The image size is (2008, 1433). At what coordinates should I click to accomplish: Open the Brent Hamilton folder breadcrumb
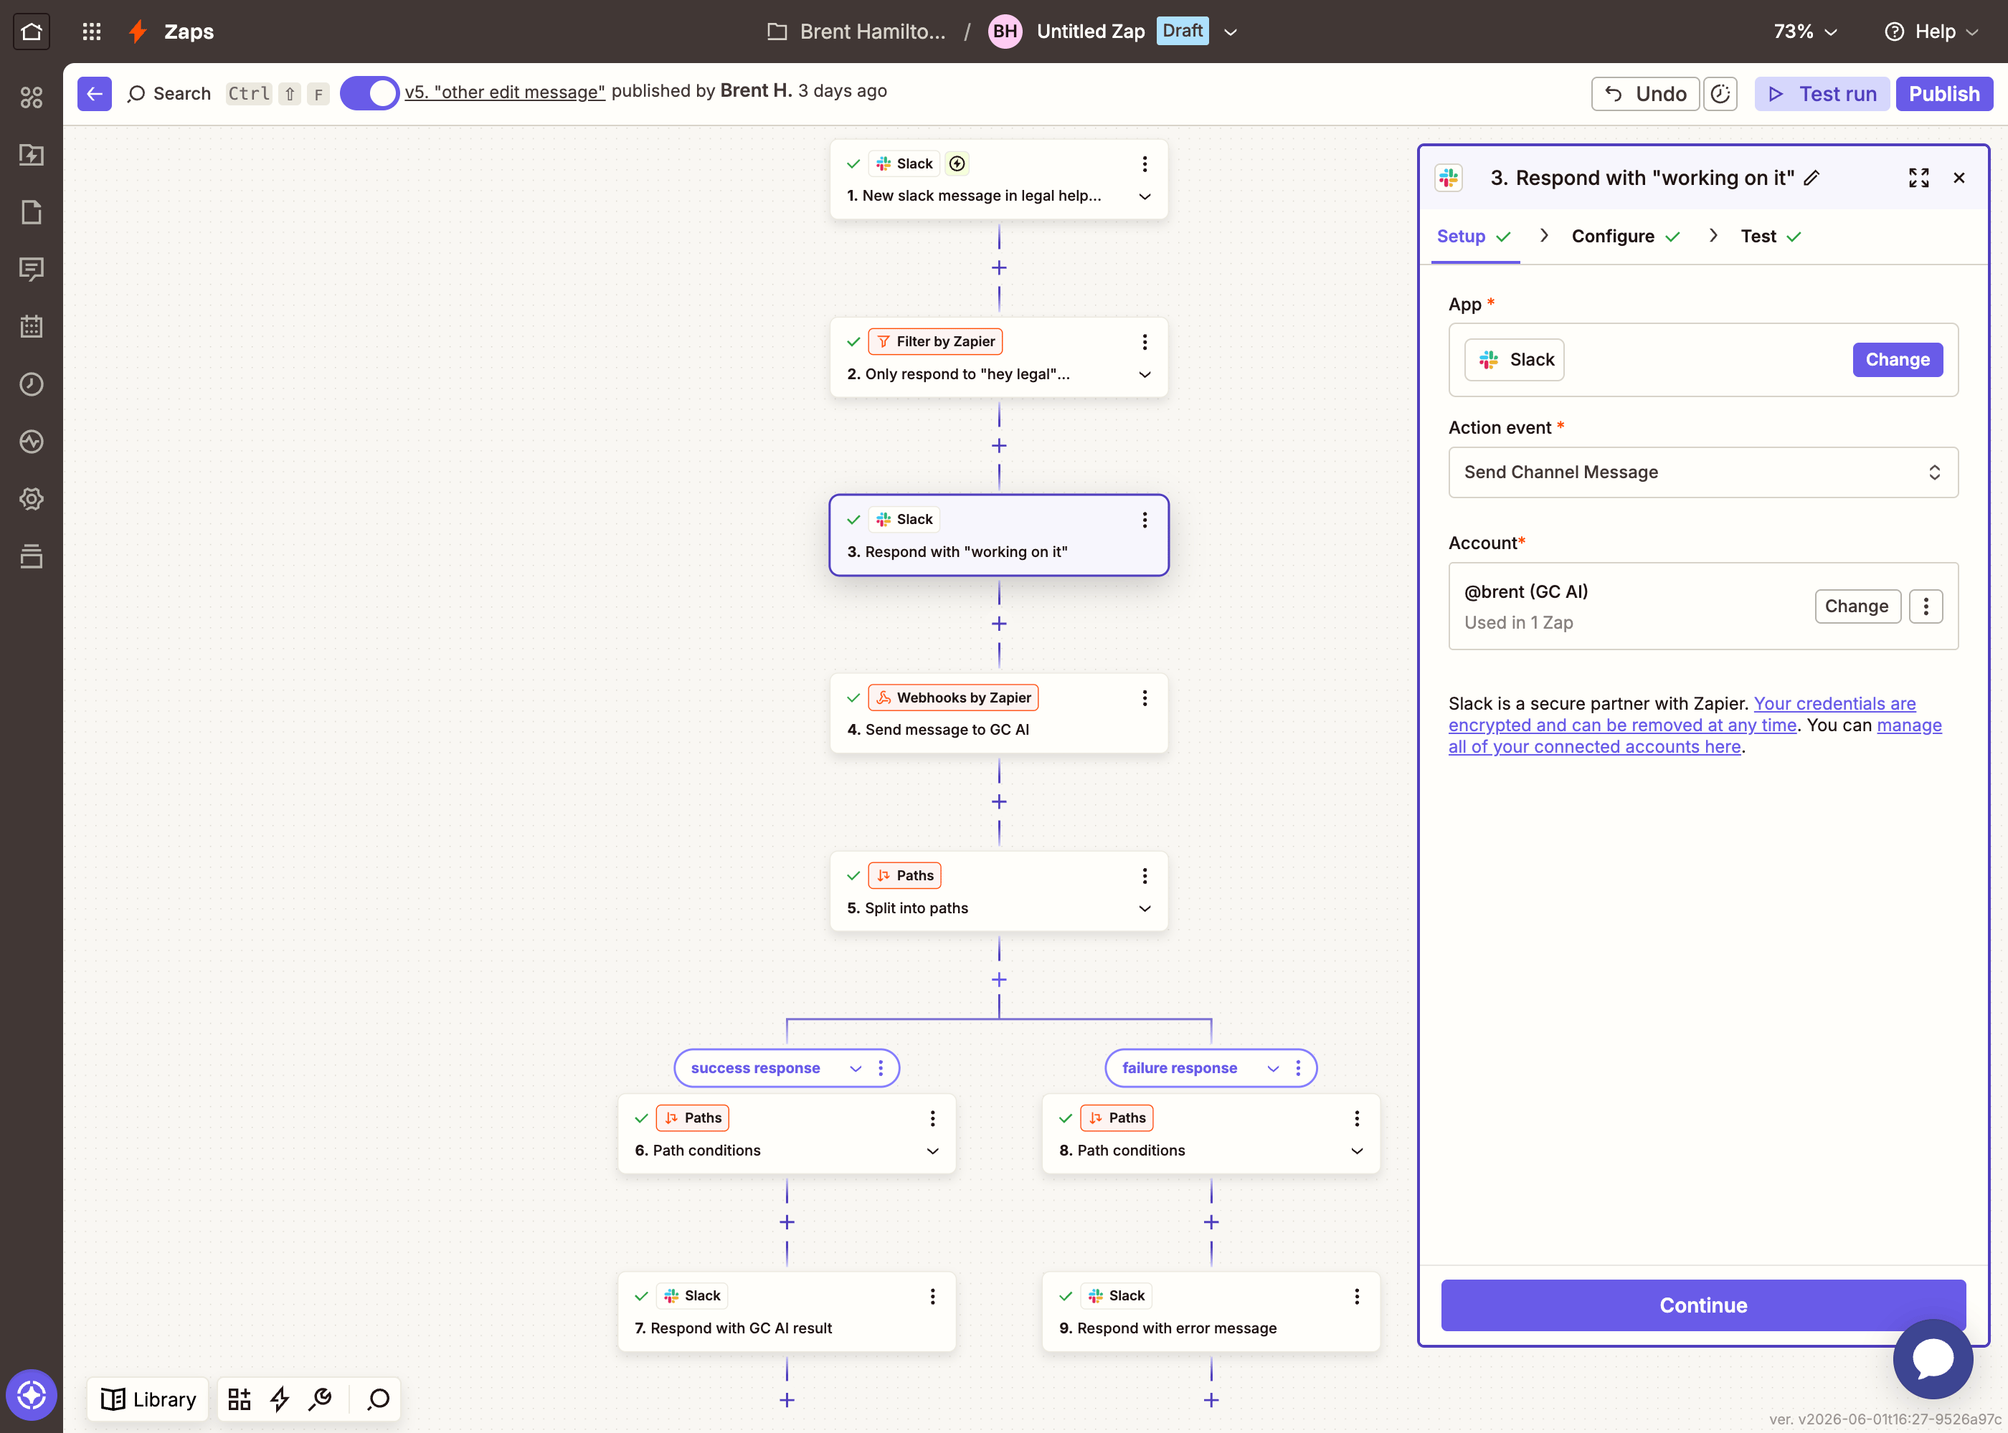pos(857,32)
